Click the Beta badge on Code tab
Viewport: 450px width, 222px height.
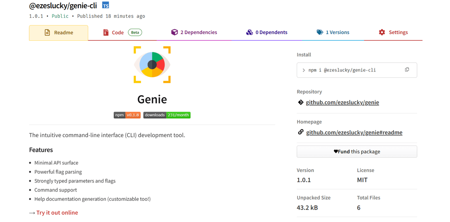tap(135, 32)
